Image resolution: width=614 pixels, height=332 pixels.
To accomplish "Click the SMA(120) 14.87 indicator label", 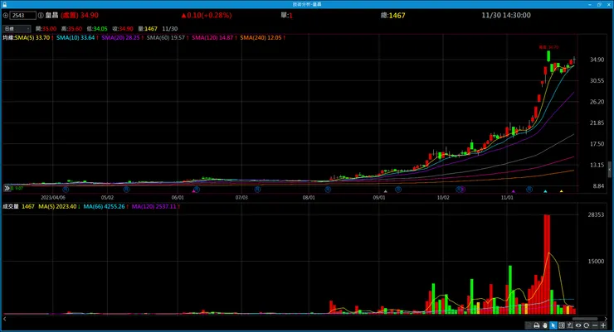I will point(212,38).
